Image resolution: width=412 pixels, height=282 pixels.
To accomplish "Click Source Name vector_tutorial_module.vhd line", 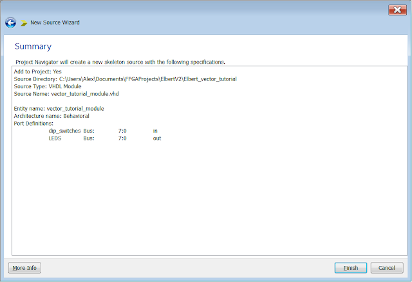I will coord(66,94).
